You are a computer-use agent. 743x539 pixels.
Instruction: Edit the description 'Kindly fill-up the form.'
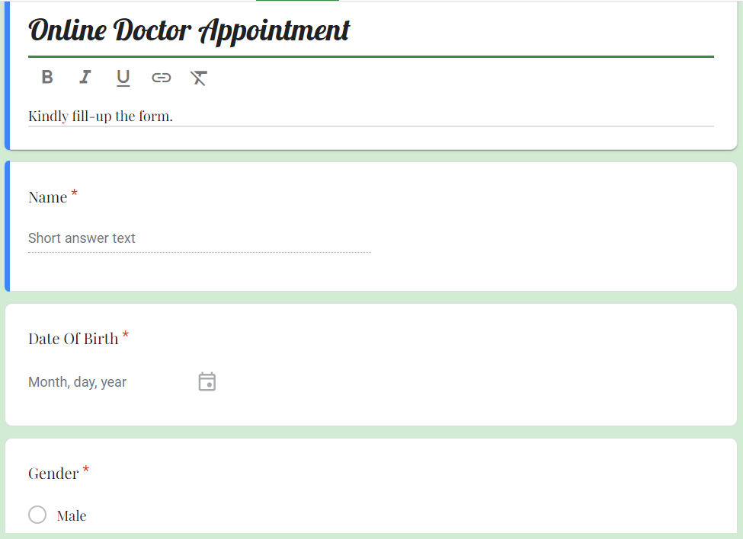pyautogui.click(x=101, y=116)
